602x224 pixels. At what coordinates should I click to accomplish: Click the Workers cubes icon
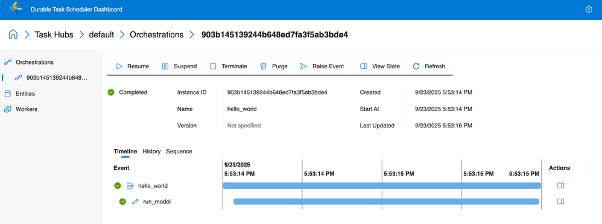point(7,109)
